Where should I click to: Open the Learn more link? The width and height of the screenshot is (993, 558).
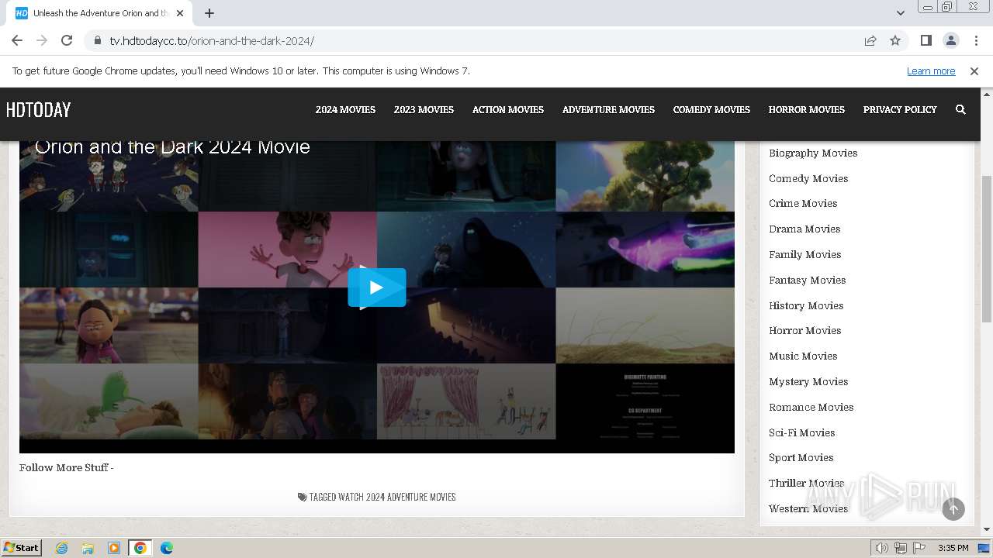click(x=931, y=71)
